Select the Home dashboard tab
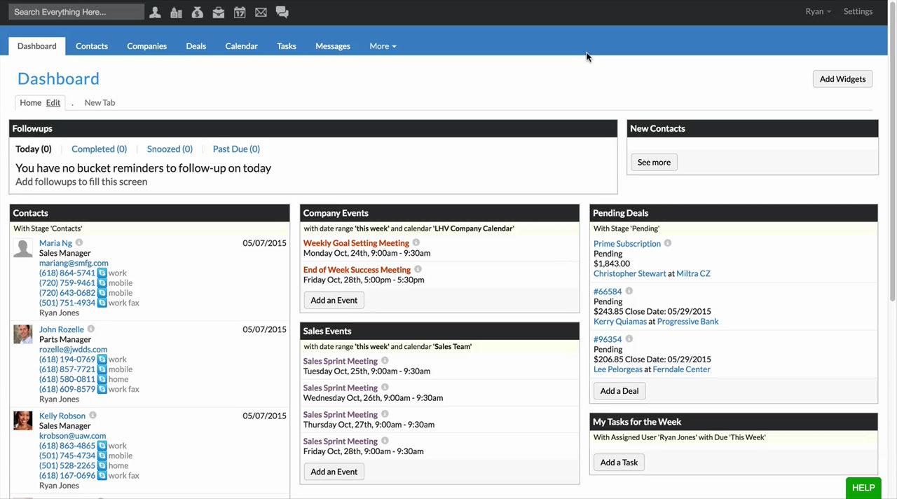The image size is (897, 499). (x=30, y=102)
